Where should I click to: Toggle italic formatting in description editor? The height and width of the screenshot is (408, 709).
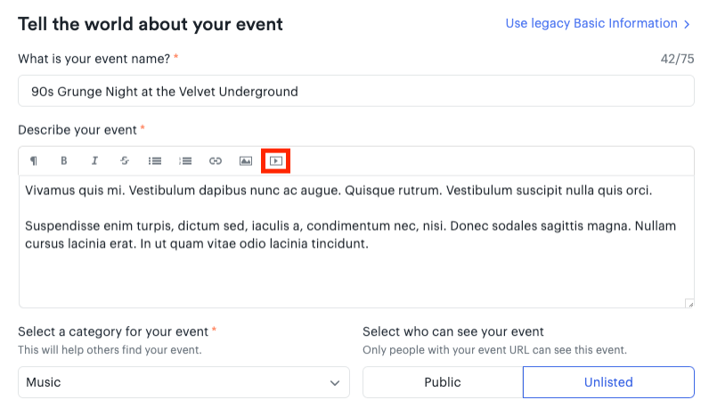94,160
